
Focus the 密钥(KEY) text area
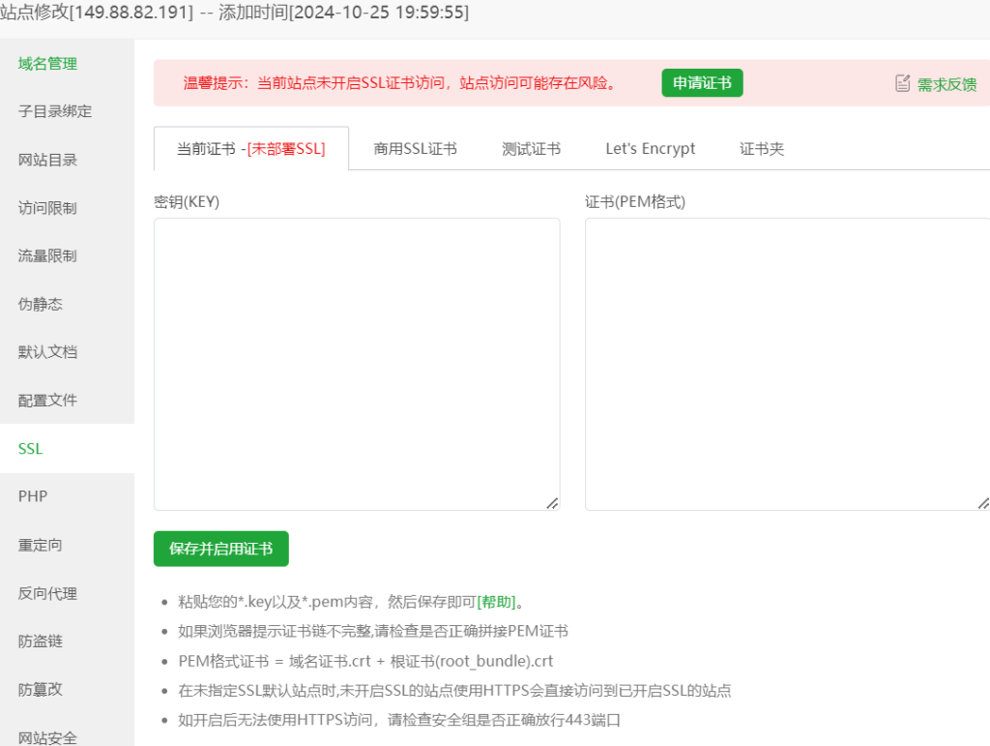click(356, 363)
